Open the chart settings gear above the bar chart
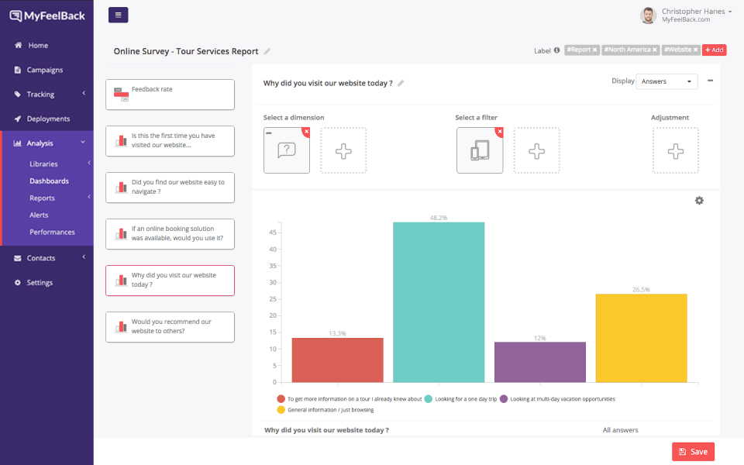The height and width of the screenshot is (465, 744). (699, 200)
